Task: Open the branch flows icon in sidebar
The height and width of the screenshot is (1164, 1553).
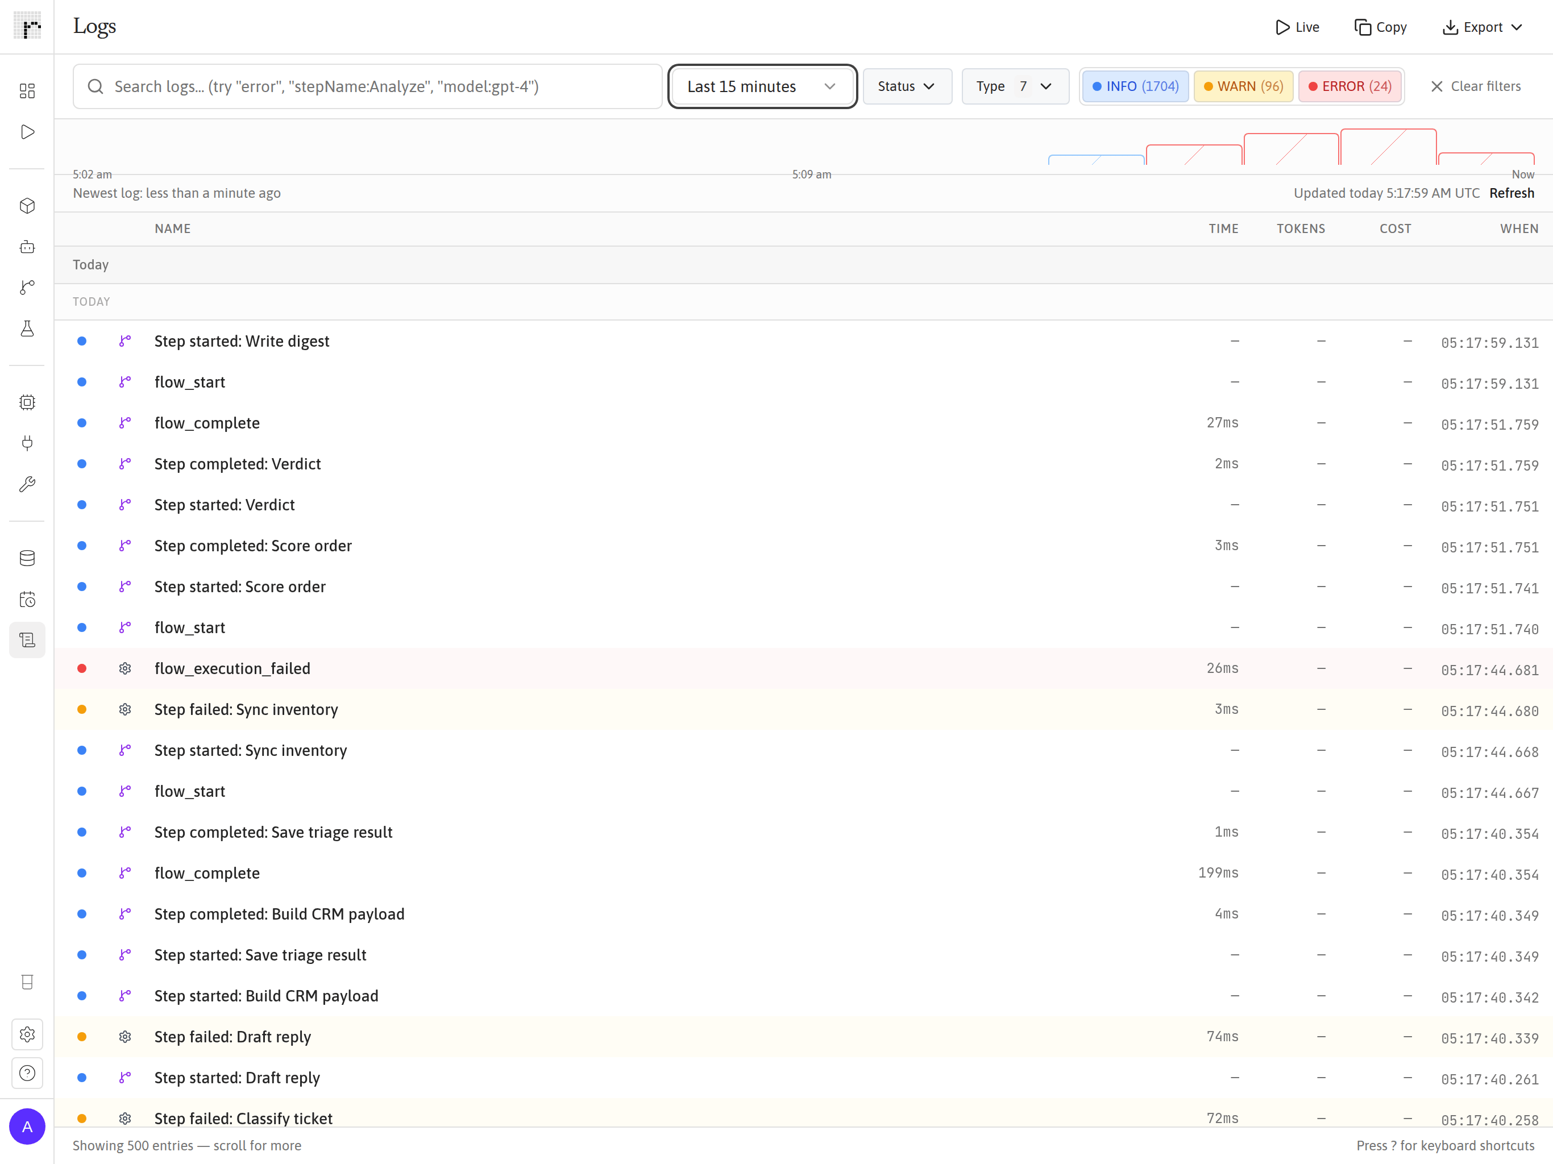Action: click(27, 287)
